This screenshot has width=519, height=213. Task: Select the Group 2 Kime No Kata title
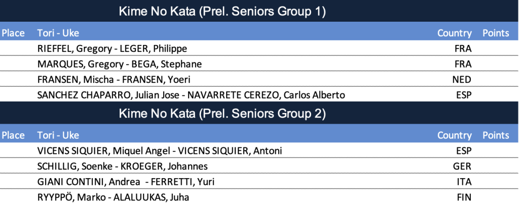(x=222, y=114)
